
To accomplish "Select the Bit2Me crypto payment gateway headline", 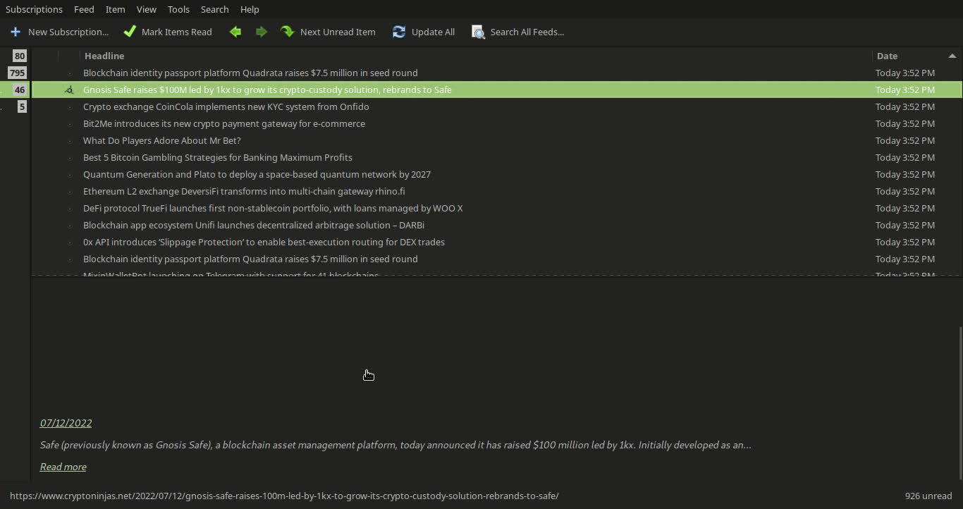I will (x=224, y=123).
